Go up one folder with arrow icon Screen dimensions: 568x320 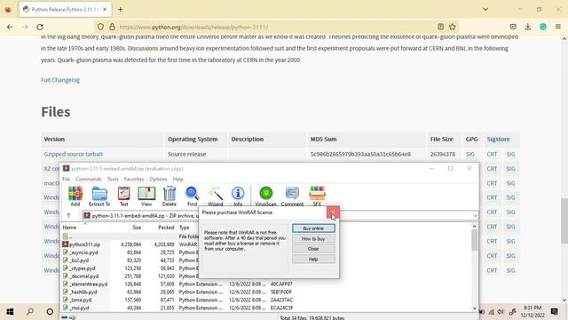click(x=69, y=215)
